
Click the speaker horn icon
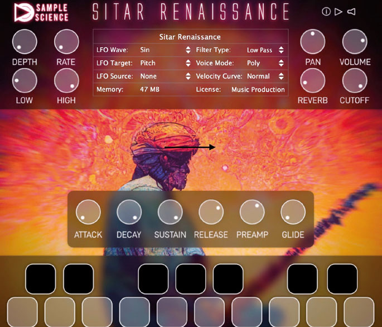click(x=351, y=12)
